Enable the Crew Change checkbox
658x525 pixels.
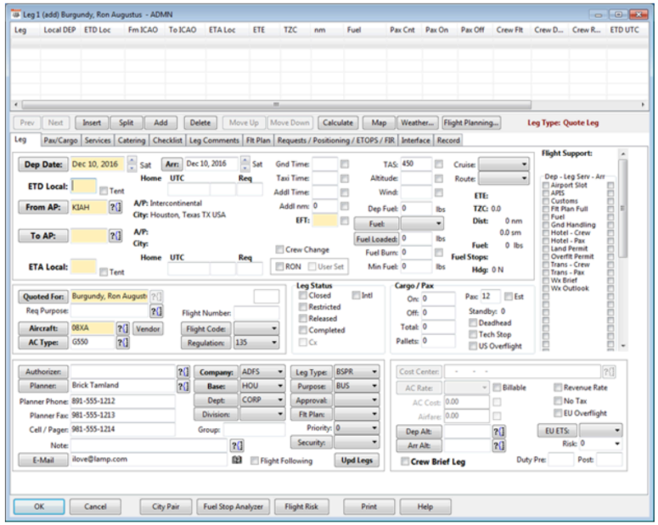pos(279,250)
